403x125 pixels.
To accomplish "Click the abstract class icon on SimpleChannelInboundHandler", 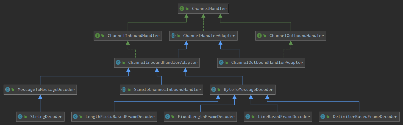I will tap(124, 89).
